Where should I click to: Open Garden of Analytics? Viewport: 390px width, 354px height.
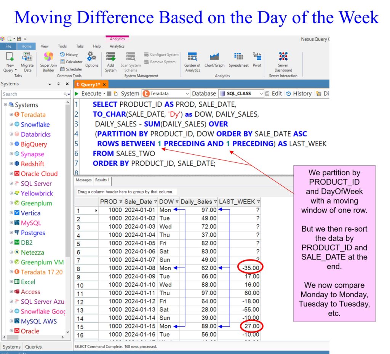pyautogui.click(x=192, y=61)
